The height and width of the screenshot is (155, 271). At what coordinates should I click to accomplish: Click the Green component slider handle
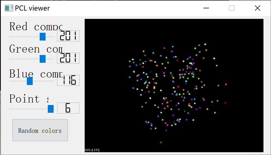42,59
